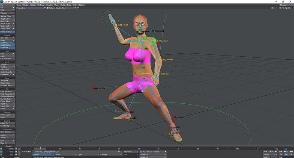Toggle the P pitch channel button
Screen dimensions: 294x158
1,152
